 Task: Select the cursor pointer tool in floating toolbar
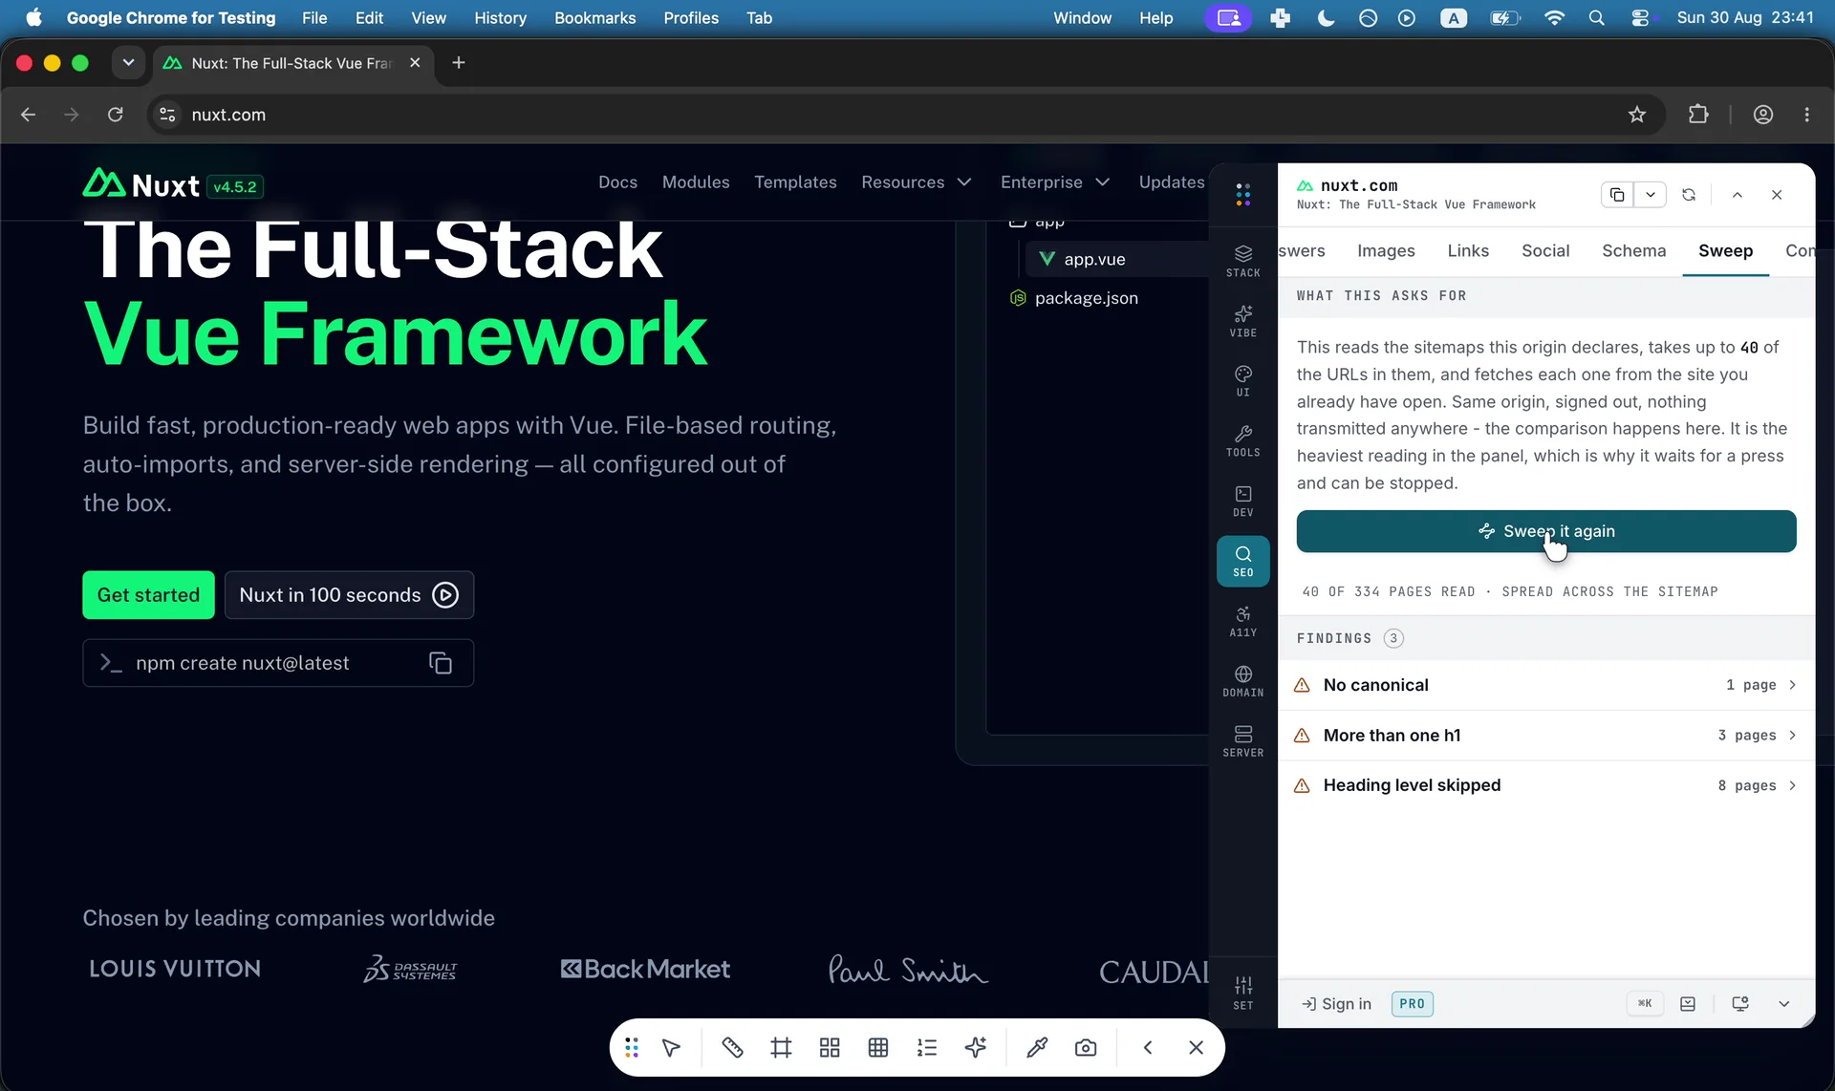[x=672, y=1048]
